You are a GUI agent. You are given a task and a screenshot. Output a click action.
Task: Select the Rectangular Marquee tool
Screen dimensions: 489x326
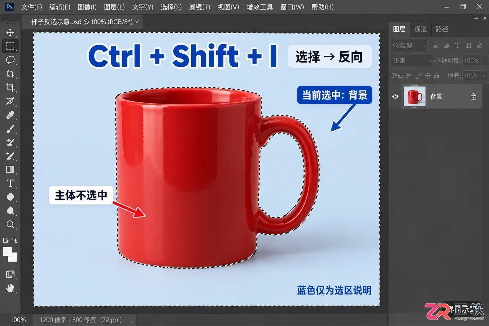pyautogui.click(x=10, y=46)
